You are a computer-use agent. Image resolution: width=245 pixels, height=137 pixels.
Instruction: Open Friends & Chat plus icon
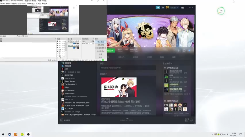(x=191, y=120)
